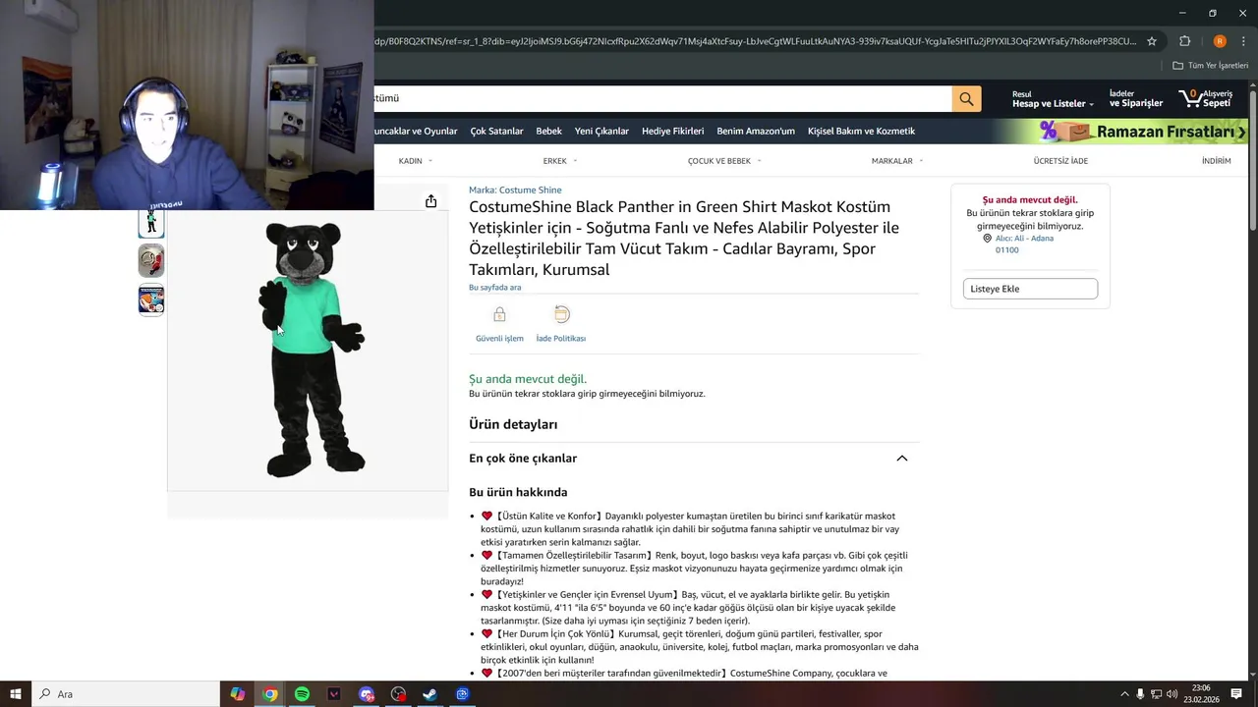Open the Tüm Yer İşaretleri bookmarks folder
1258x707 pixels.
click(x=1210, y=66)
